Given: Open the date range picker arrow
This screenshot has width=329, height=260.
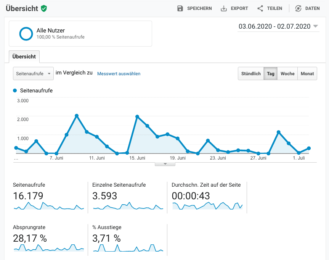Looking at the screenshot, I should pyautogui.click(x=315, y=26).
